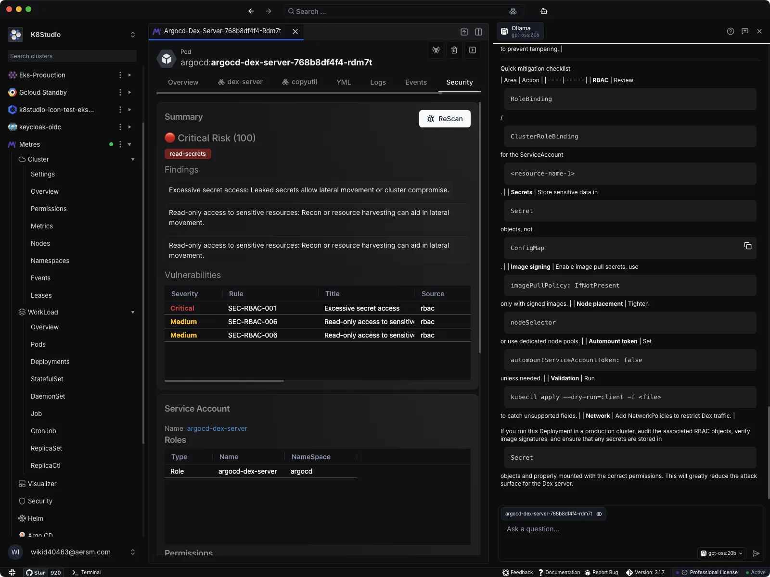Viewport: 770px width, 577px height.
Task: Click the ReScan button
Action: (445, 119)
